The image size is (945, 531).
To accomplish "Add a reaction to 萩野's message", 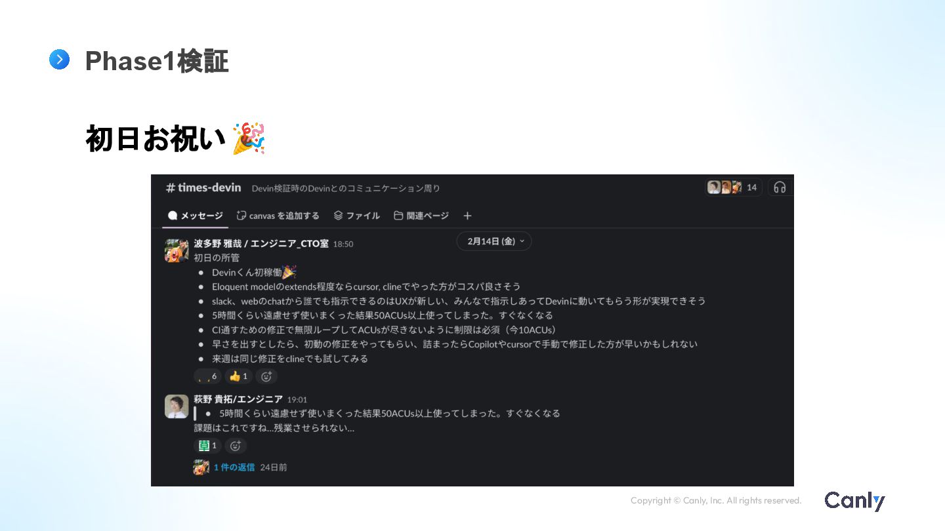I will point(236,446).
